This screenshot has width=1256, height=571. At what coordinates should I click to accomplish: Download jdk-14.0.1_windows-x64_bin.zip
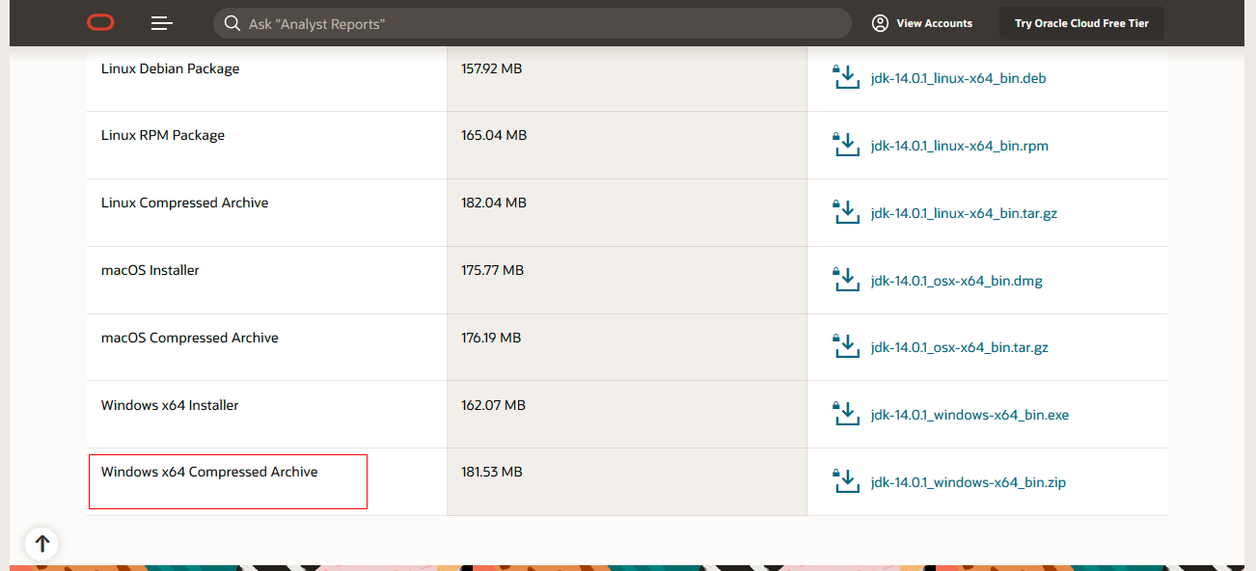(x=968, y=482)
